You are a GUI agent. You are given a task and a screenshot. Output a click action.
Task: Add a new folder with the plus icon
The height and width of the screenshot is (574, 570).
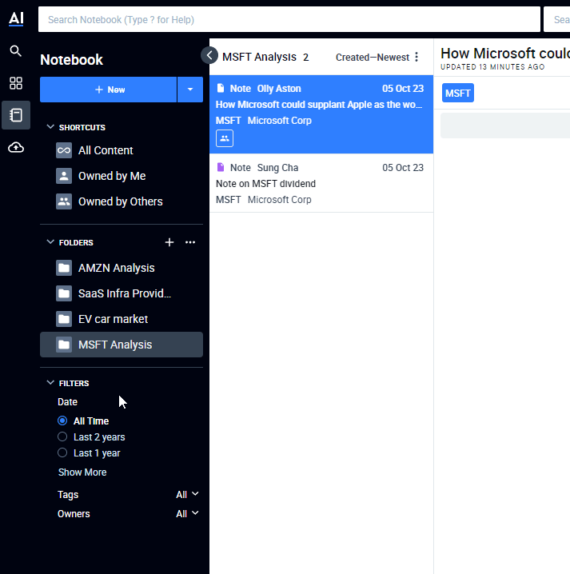click(169, 242)
